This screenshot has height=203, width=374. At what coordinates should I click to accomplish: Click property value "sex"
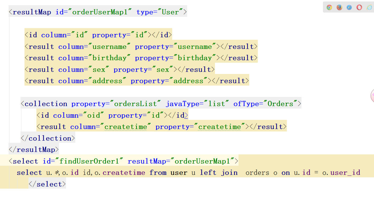(x=163, y=69)
